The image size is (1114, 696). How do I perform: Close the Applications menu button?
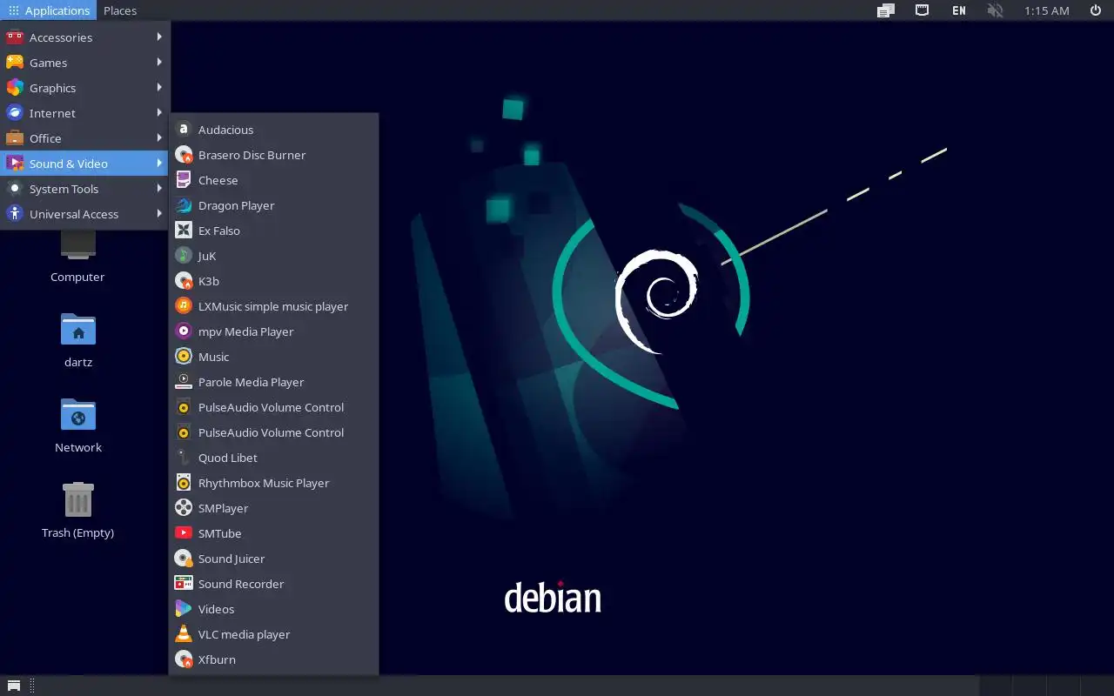pos(49,10)
